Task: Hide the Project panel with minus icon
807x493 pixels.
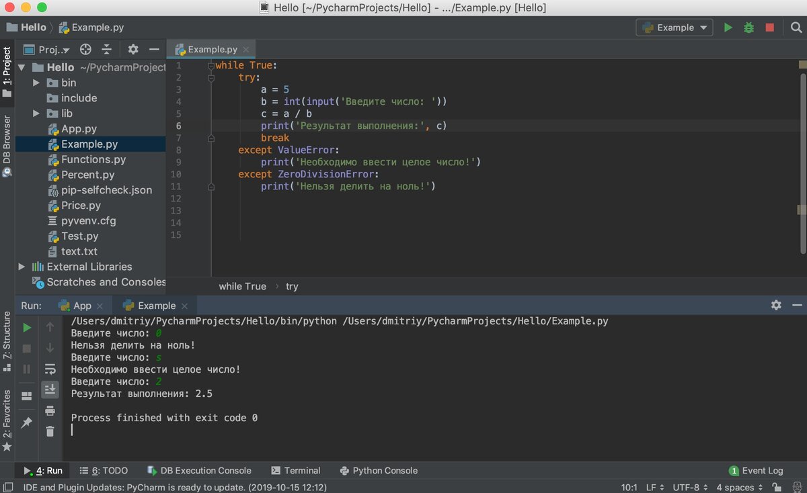Action: coord(154,50)
